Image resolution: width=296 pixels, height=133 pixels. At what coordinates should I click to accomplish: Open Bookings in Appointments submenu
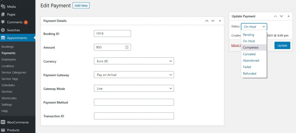tap(8, 46)
